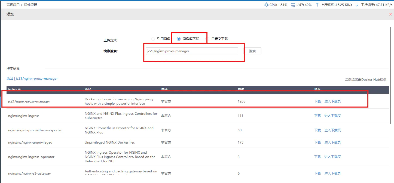Click the download speed down-arrow icon
The width and height of the screenshot is (394, 183).
[357, 5]
